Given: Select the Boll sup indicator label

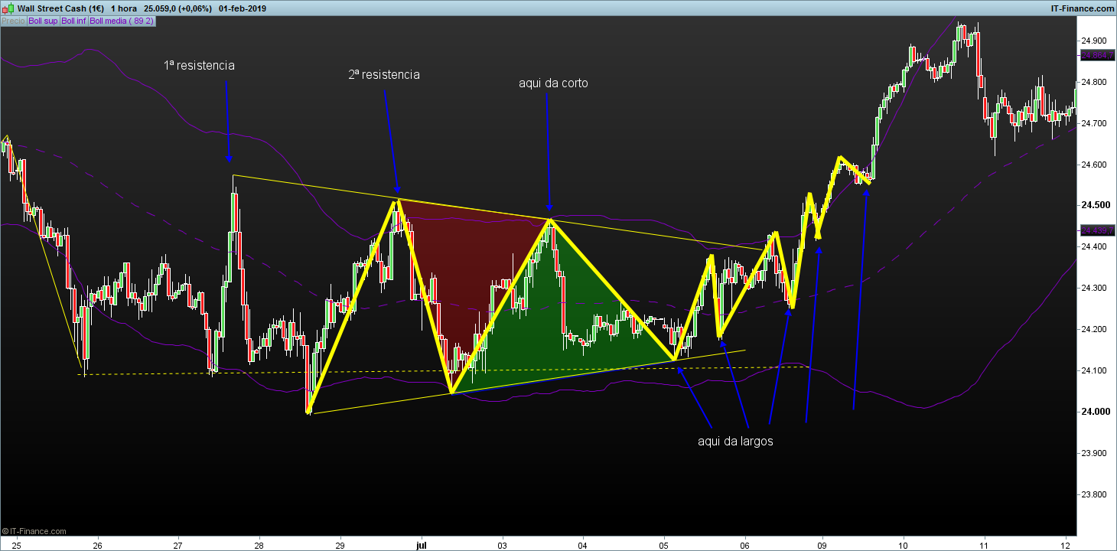Looking at the screenshot, I should click(43, 21).
